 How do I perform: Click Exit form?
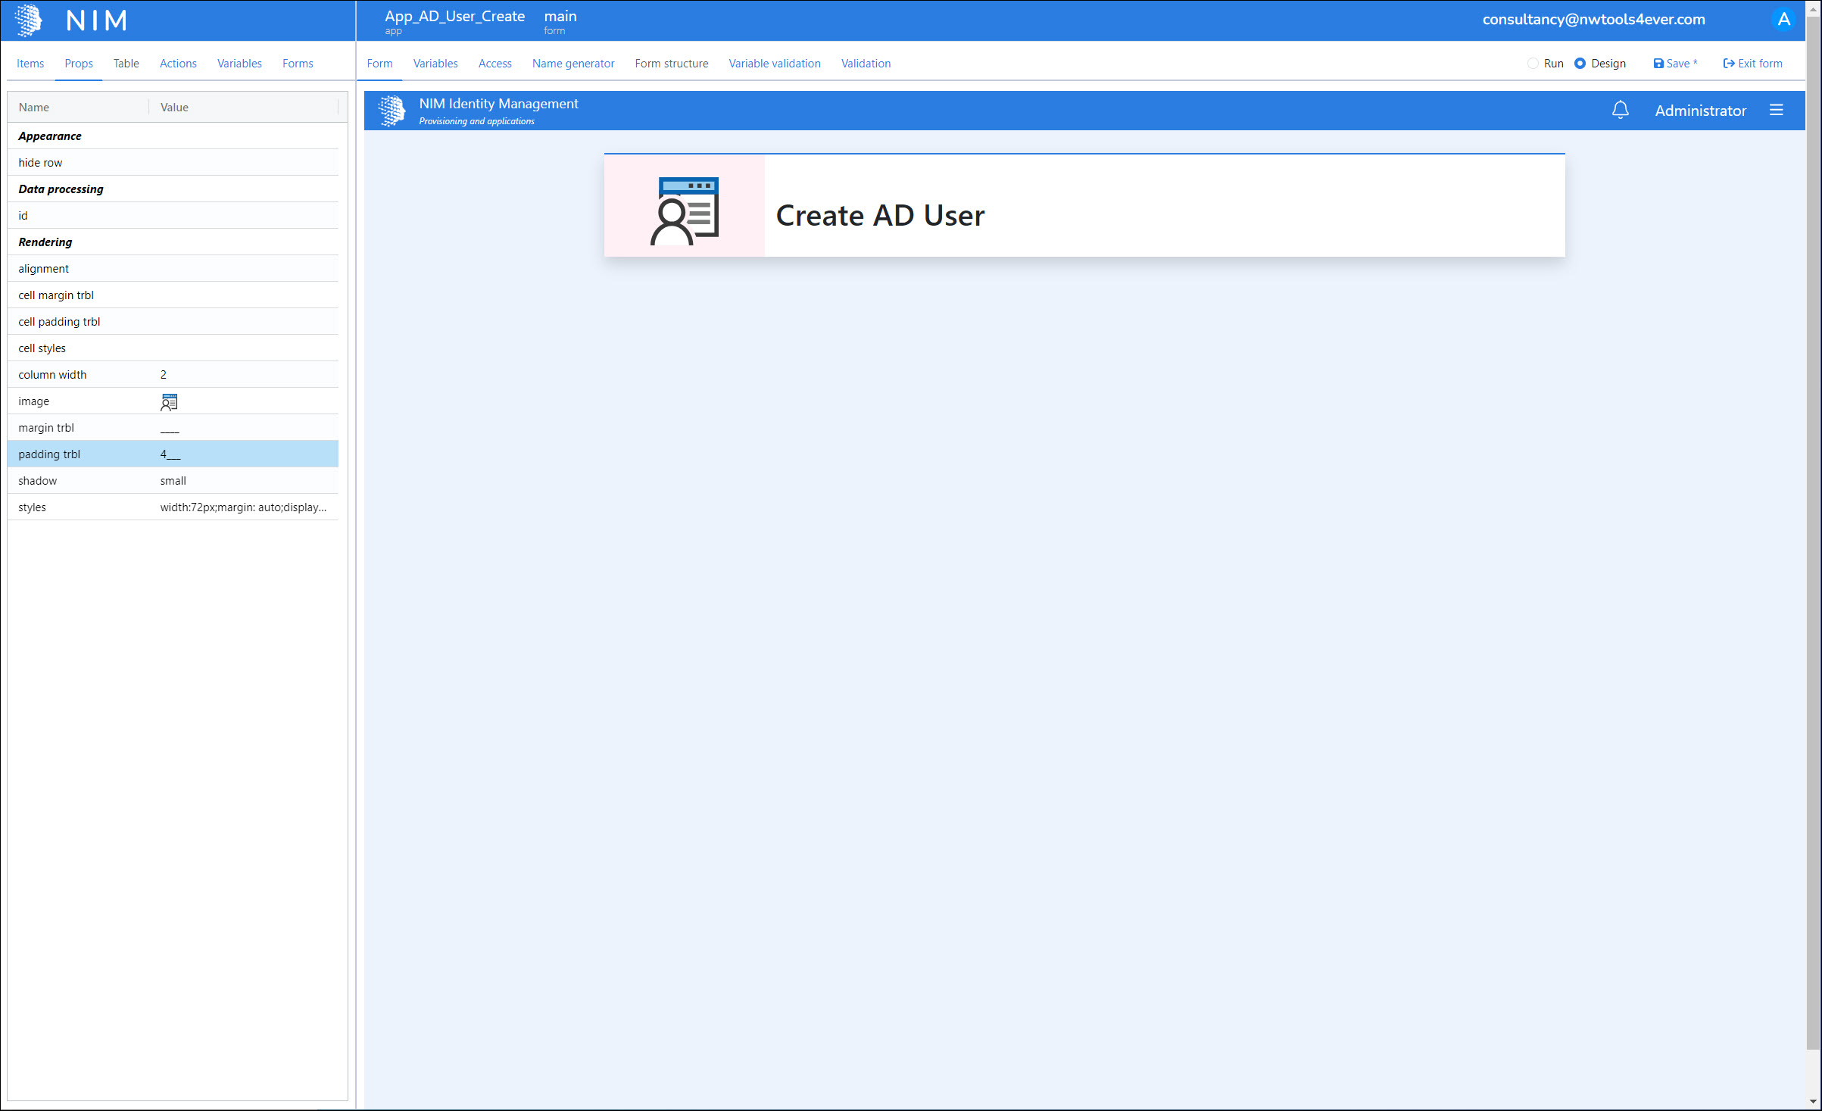click(x=1752, y=64)
